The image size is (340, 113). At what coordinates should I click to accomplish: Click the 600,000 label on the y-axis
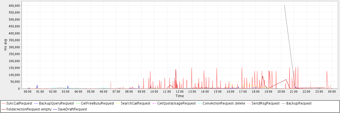(14, 6)
